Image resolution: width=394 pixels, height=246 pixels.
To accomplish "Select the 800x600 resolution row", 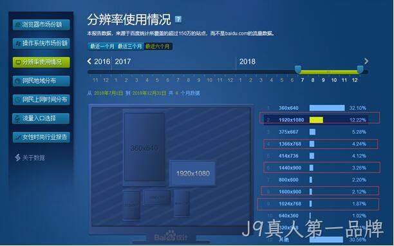I will click(317, 180).
